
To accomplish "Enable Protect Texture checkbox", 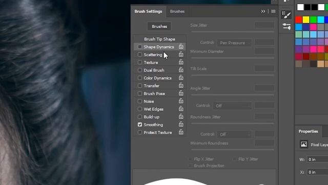I will (x=140, y=133).
